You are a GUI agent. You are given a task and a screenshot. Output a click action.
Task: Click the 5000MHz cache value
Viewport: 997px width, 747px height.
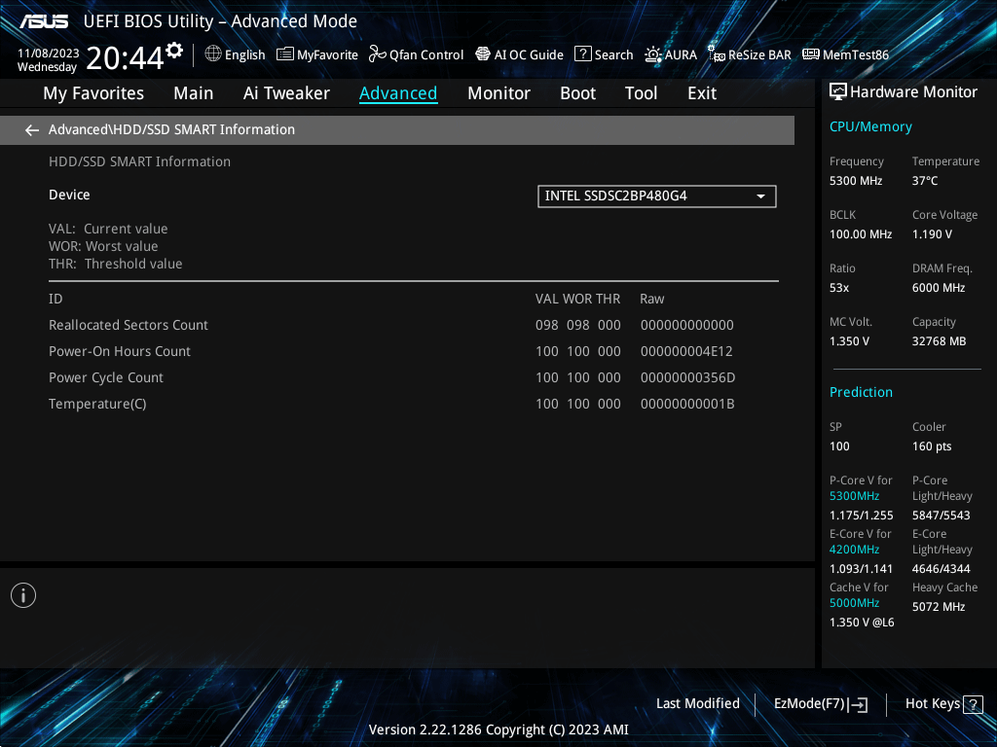pyautogui.click(x=854, y=603)
